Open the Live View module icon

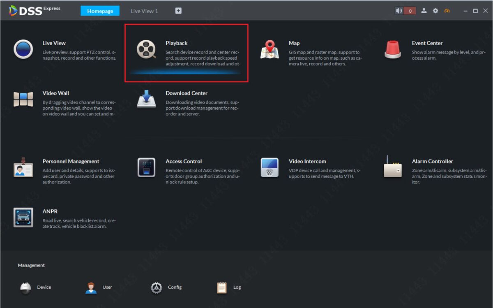23,49
